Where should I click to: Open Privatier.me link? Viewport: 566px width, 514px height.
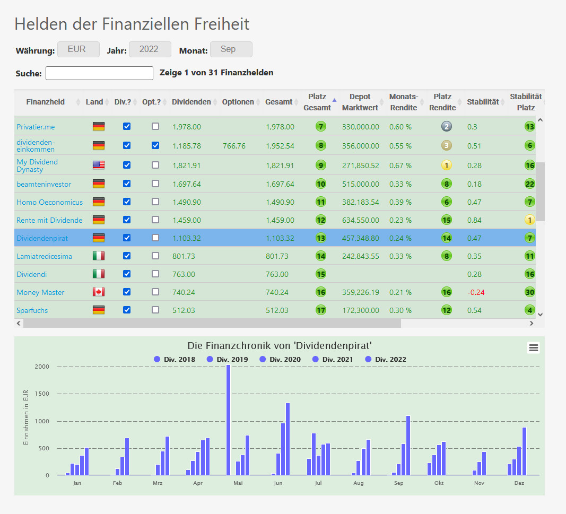[x=36, y=127]
